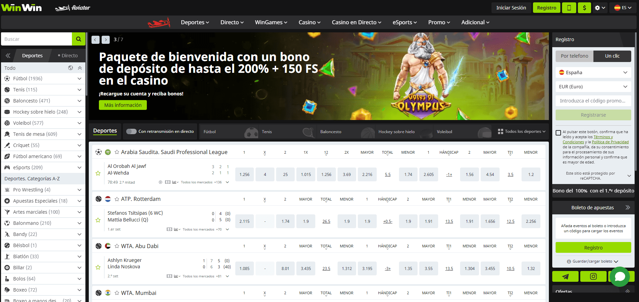Image resolution: width=639 pixels, height=302 pixels.
Task: Click Iniciar Sesión button
Action: pos(511,8)
